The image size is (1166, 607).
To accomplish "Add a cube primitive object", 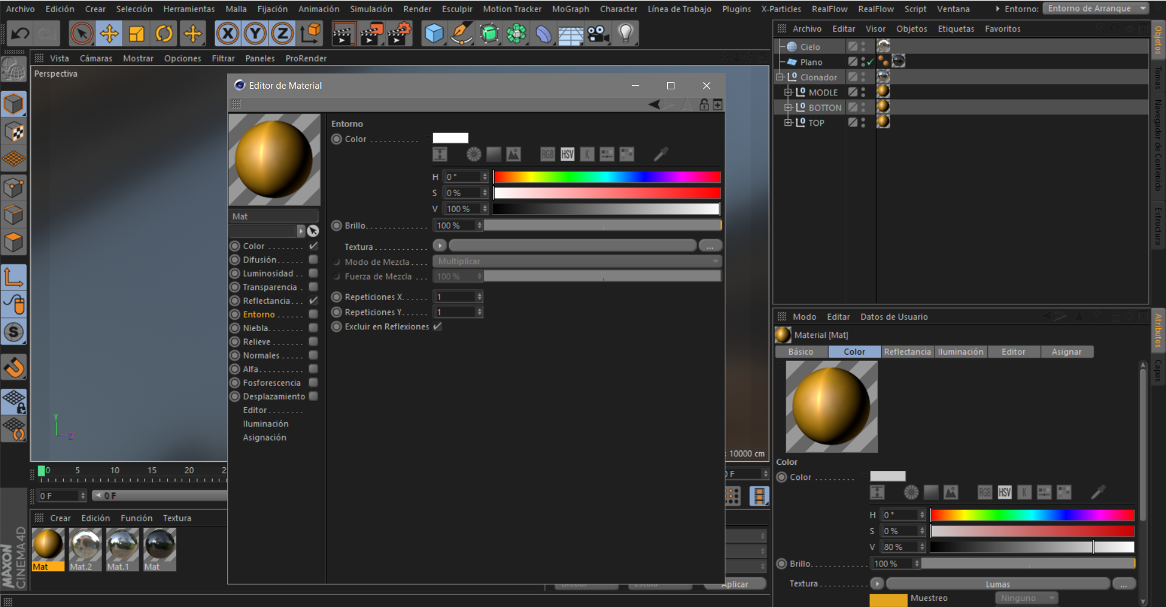I will point(434,33).
